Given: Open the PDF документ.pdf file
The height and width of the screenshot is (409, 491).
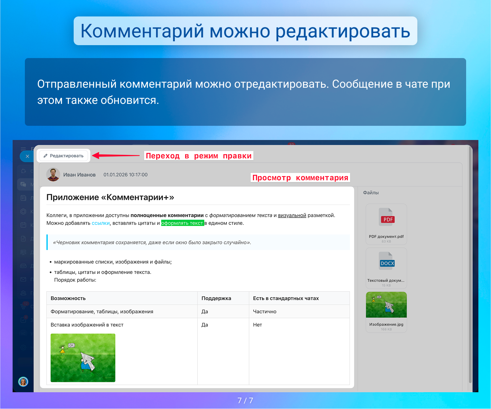Looking at the screenshot, I should pyautogui.click(x=386, y=224).
